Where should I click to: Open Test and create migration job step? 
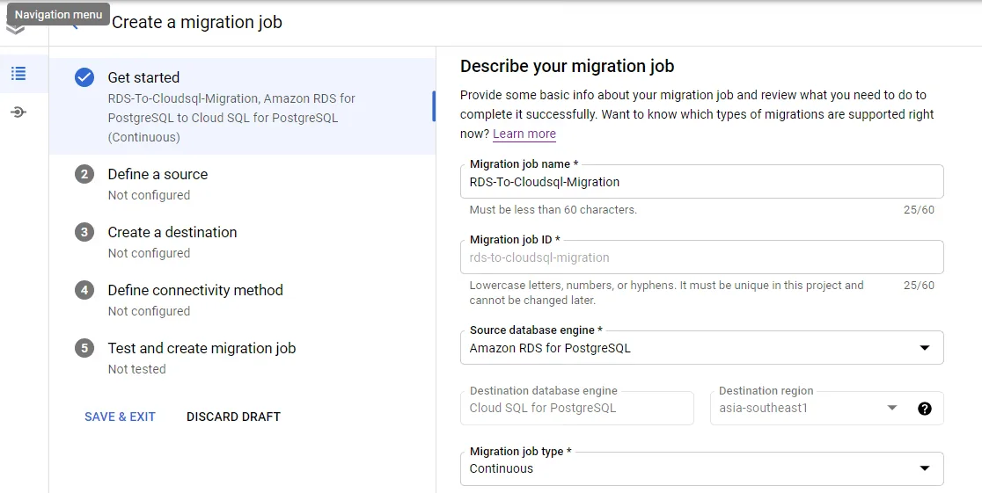(202, 348)
